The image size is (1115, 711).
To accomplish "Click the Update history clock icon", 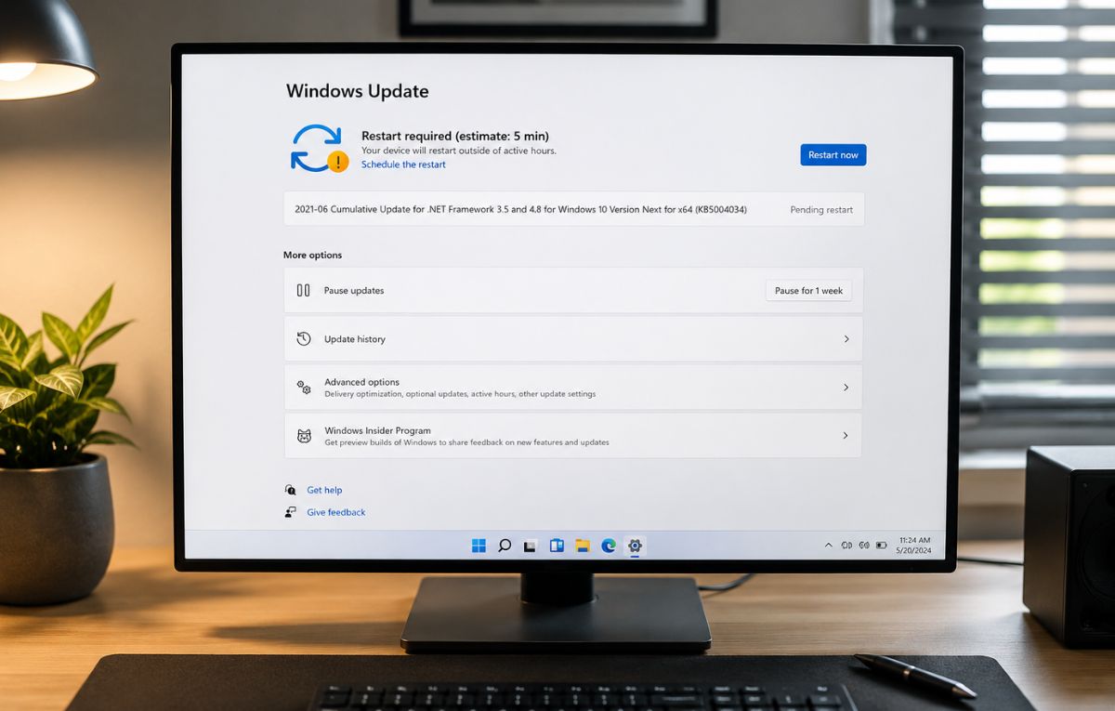I will pyautogui.click(x=303, y=338).
